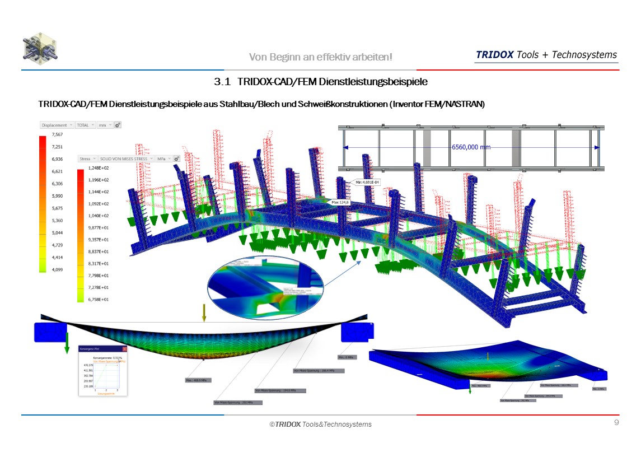Screen dimensions: 641x457
Task: Open the displacement legend settings gear
Action: [118, 125]
